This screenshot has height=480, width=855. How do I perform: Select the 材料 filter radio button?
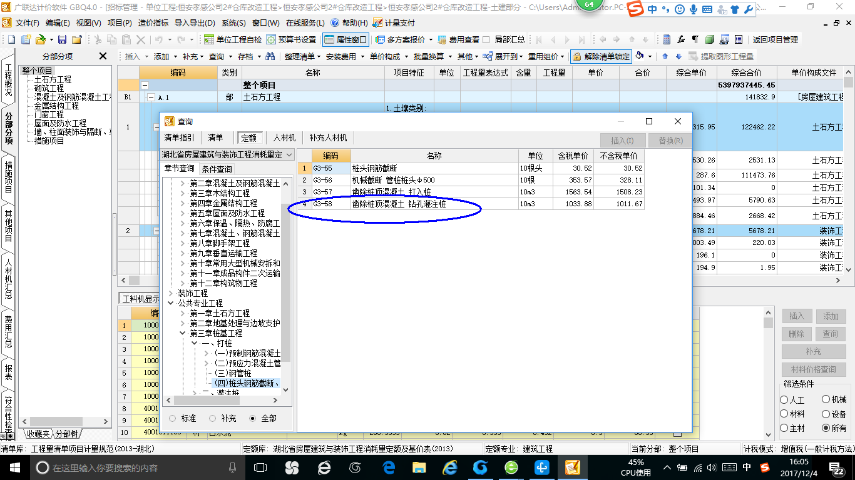tap(784, 414)
